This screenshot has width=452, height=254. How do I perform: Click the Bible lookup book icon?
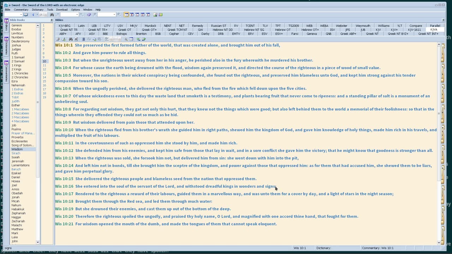point(25,14)
